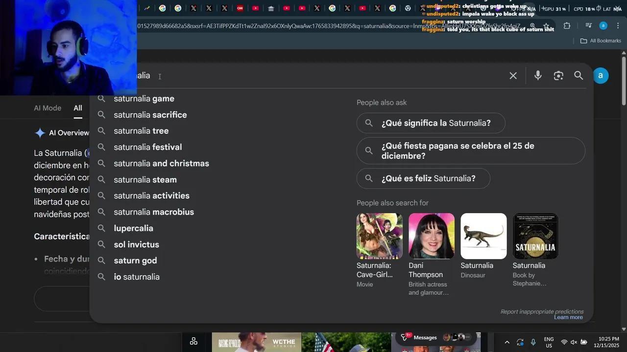Select the All results tab
Viewport: 627px width, 352px height.
(x=78, y=108)
